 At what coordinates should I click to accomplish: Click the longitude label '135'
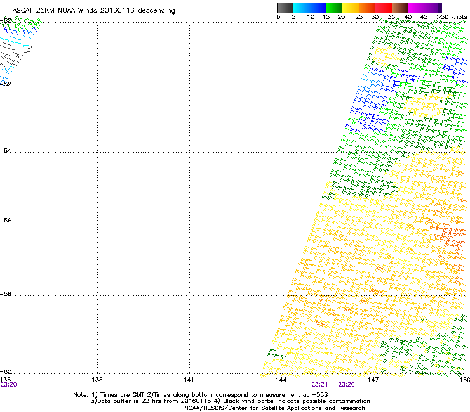(x=5, y=380)
